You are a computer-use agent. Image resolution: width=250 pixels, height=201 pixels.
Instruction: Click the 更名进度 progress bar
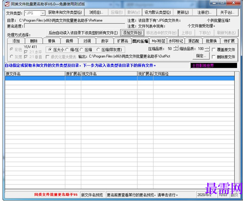click(x=75, y=26)
